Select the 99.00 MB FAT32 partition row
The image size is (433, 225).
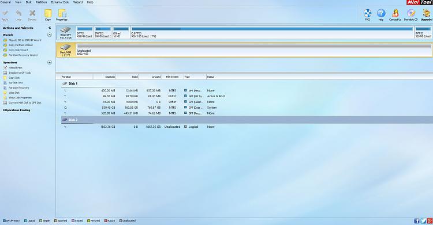247,96
